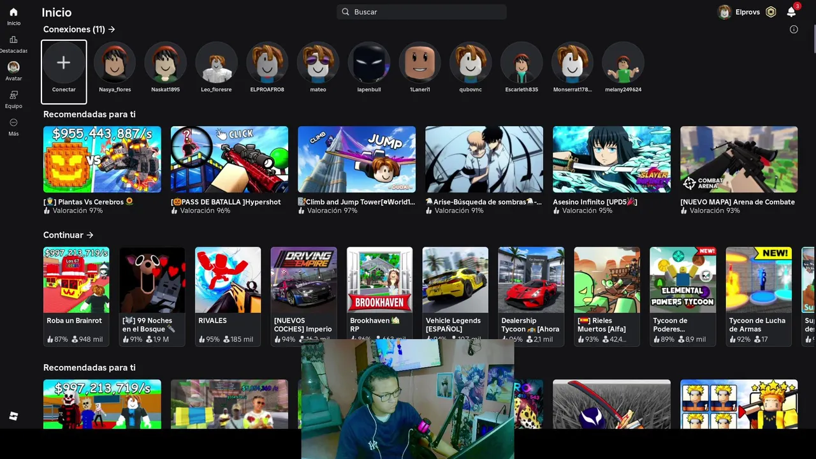Open Monserrat178 friend avatar
The width and height of the screenshot is (816, 459).
572,62
